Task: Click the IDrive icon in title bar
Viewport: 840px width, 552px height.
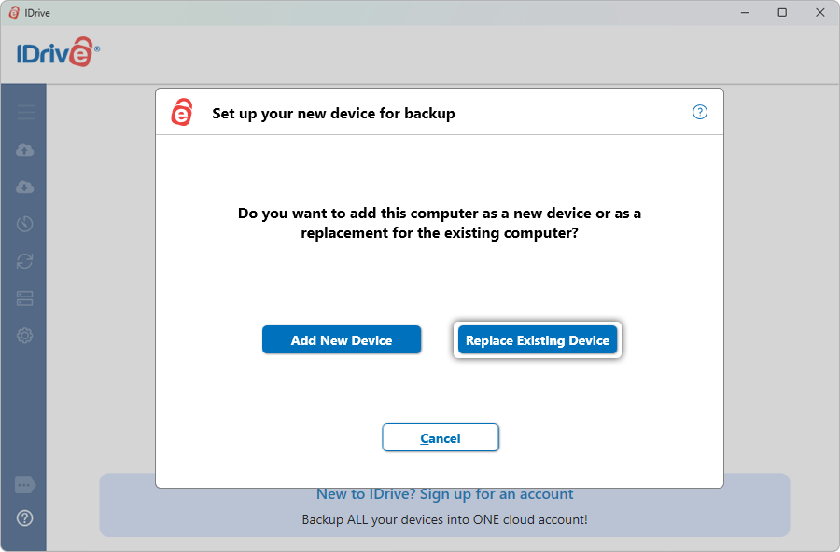Action: click(x=14, y=12)
